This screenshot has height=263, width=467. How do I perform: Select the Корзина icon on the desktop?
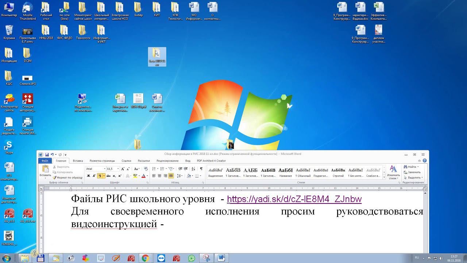point(9,32)
